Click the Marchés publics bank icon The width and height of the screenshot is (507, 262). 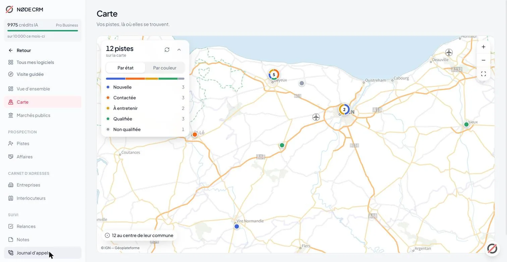[x=11, y=115]
